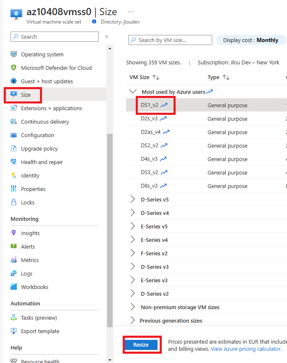Select the DS2_v2 size row
The height and width of the screenshot is (363, 287).
(x=206, y=146)
